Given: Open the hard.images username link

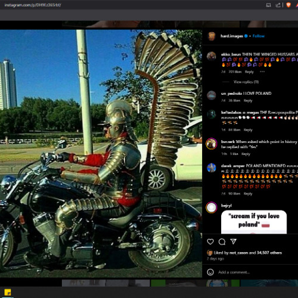Looking at the screenshot, I should pos(232,36).
